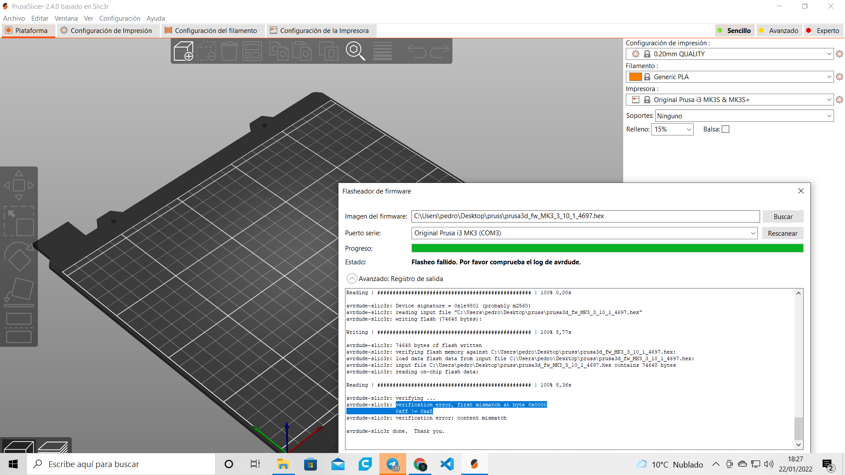This screenshot has height=475, width=845.
Task: Click the Paste clipboard icon
Action: (x=302, y=51)
